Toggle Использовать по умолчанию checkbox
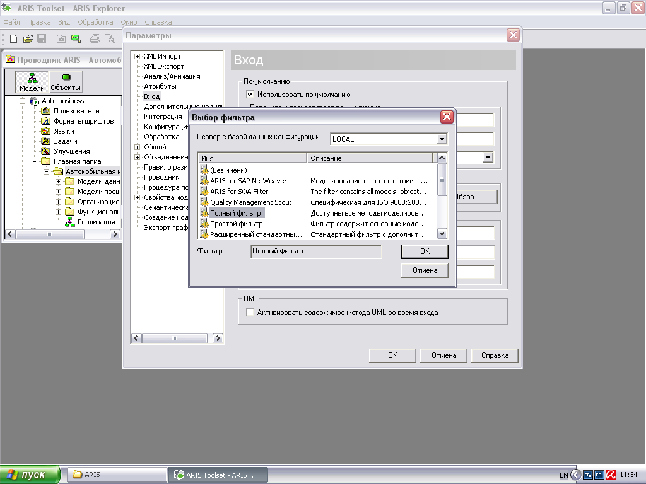This screenshot has height=484, width=646. click(x=250, y=95)
